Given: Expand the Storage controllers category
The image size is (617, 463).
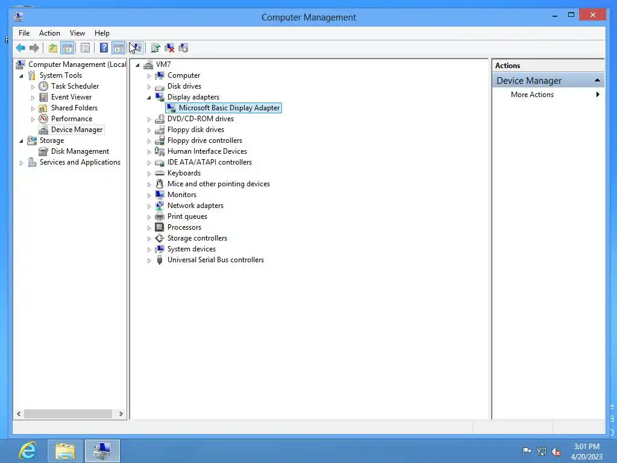Looking at the screenshot, I should point(149,239).
